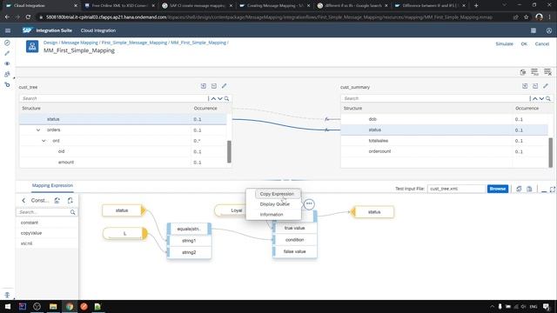Click the delete mappings icon in toolbar
The width and height of the screenshot is (557, 313).
coord(523,72)
